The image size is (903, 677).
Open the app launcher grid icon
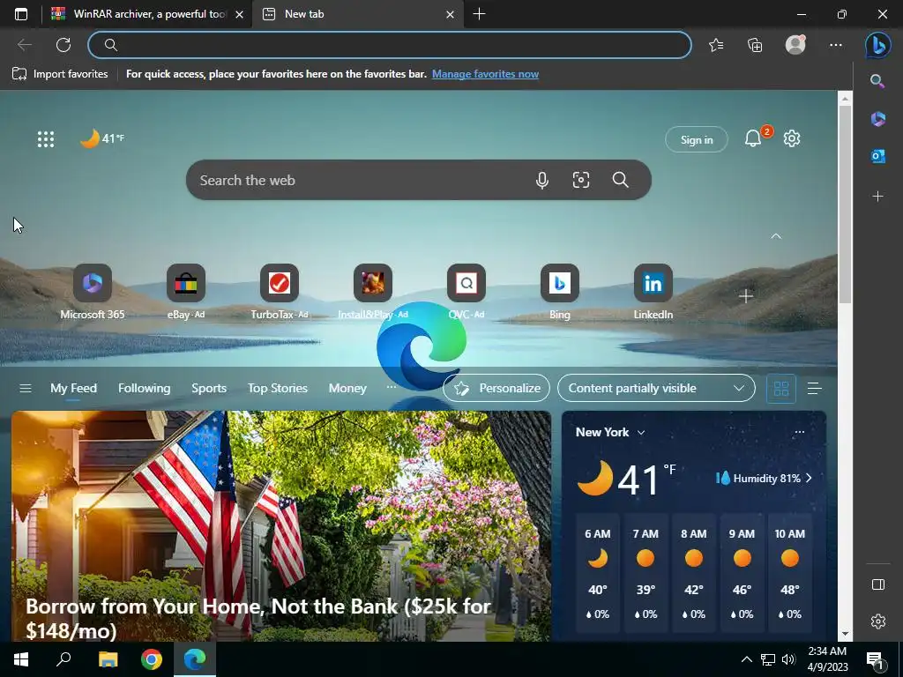(46, 138)
